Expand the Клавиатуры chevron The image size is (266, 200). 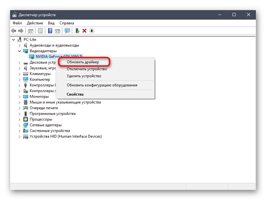tap(20, 74)
